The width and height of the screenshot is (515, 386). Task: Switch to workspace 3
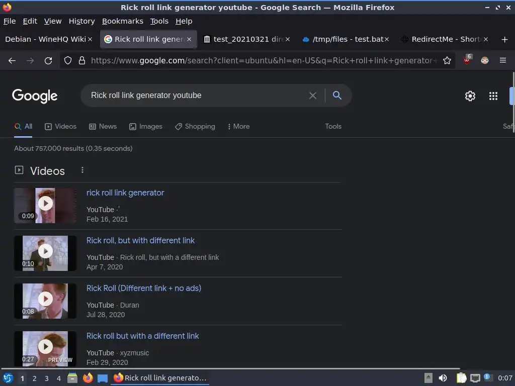(47, 378)
